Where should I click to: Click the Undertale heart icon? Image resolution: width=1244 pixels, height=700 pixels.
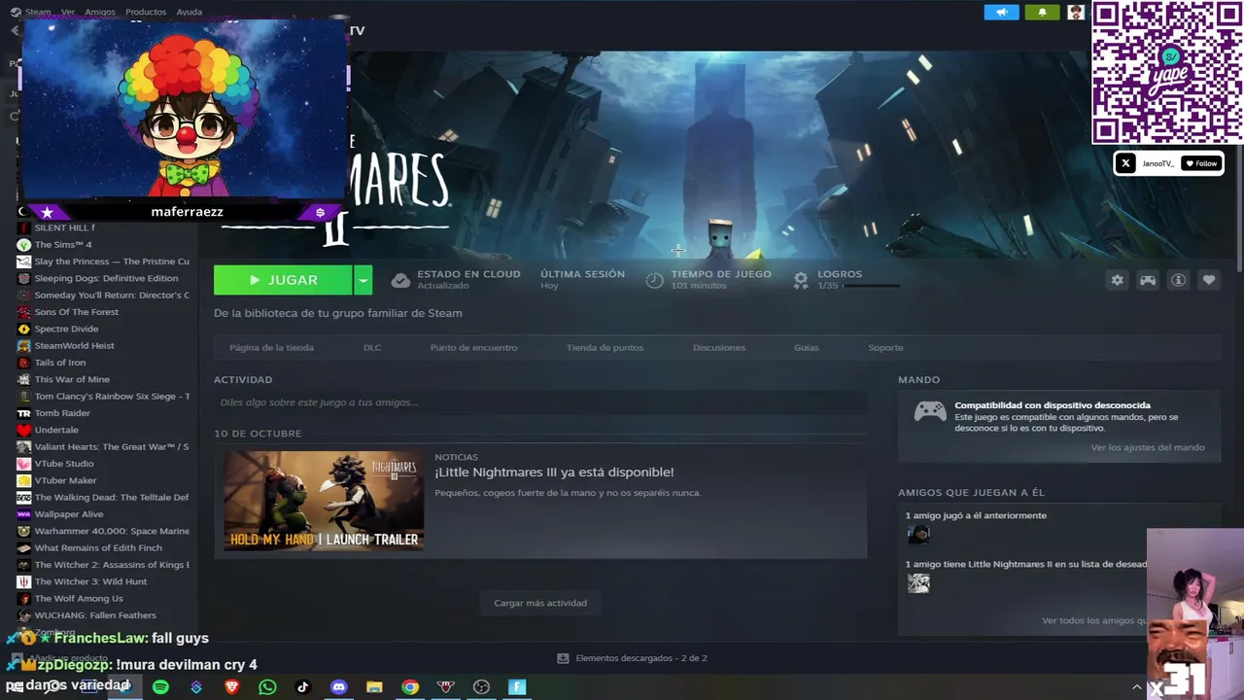tap(23, 430)
